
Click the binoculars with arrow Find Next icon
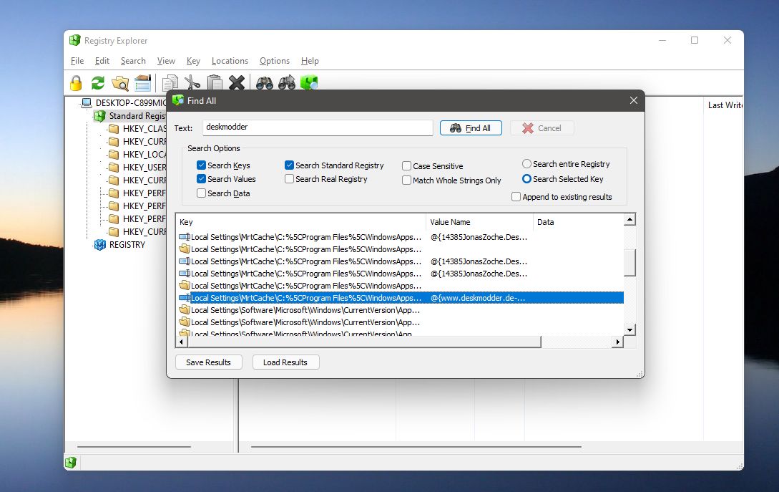click(287, 83)
